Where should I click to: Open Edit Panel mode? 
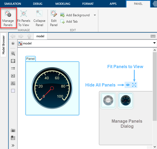coord(54,18)
